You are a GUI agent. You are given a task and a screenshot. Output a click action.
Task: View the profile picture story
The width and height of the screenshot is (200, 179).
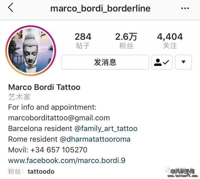click(x=31, y=51)
